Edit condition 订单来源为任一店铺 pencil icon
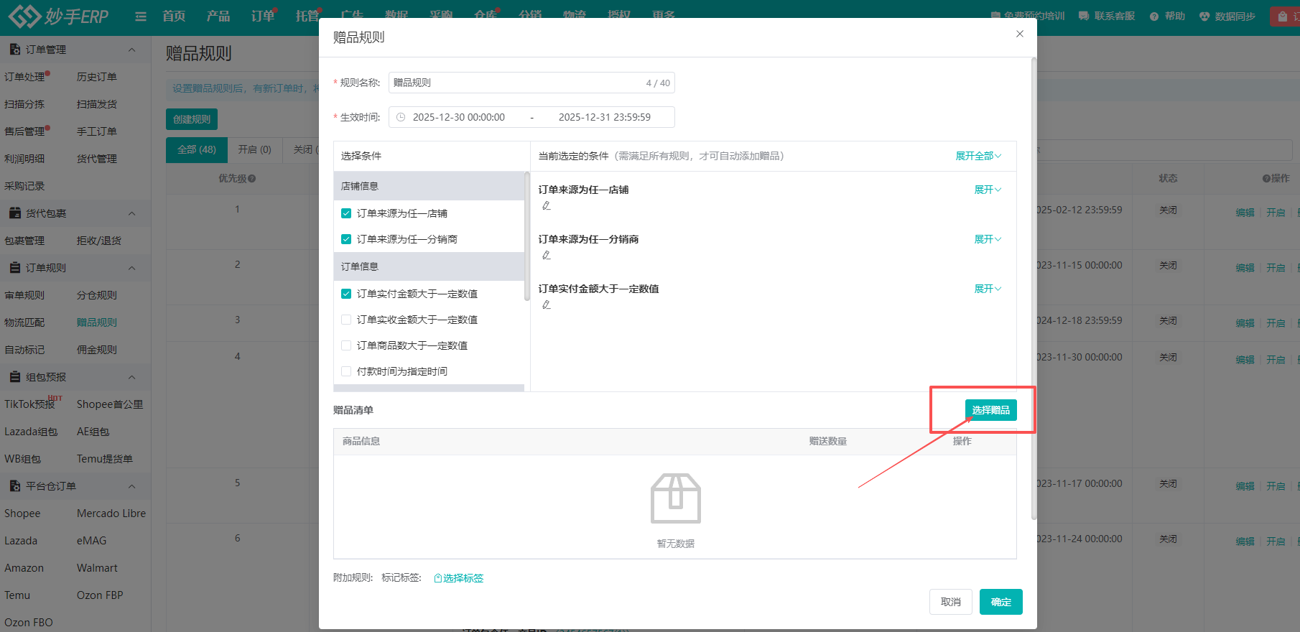1300x632 pixels. point(547,206)
